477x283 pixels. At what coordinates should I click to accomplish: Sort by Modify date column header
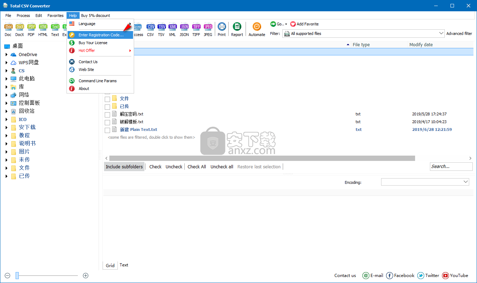(x=421, y=44)
